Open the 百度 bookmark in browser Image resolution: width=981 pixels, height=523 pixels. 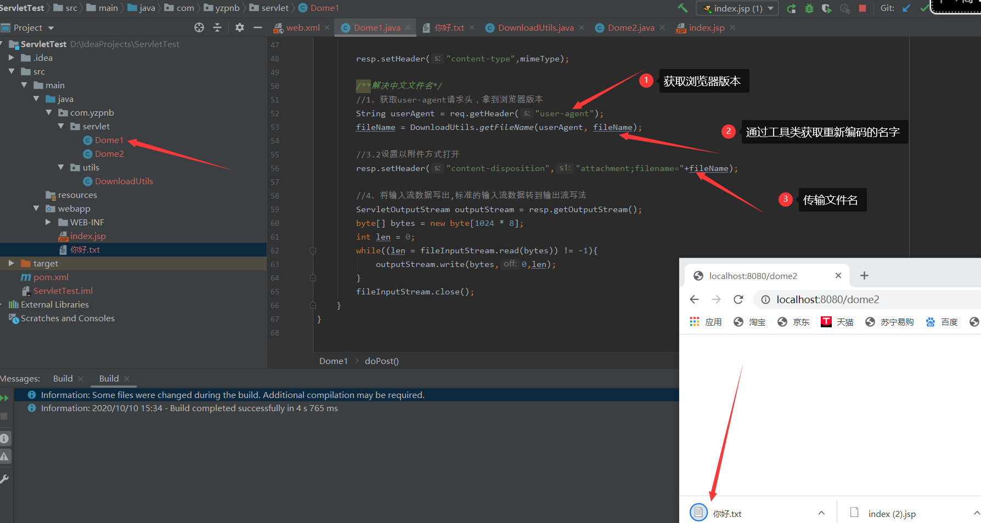pos(941,322)
